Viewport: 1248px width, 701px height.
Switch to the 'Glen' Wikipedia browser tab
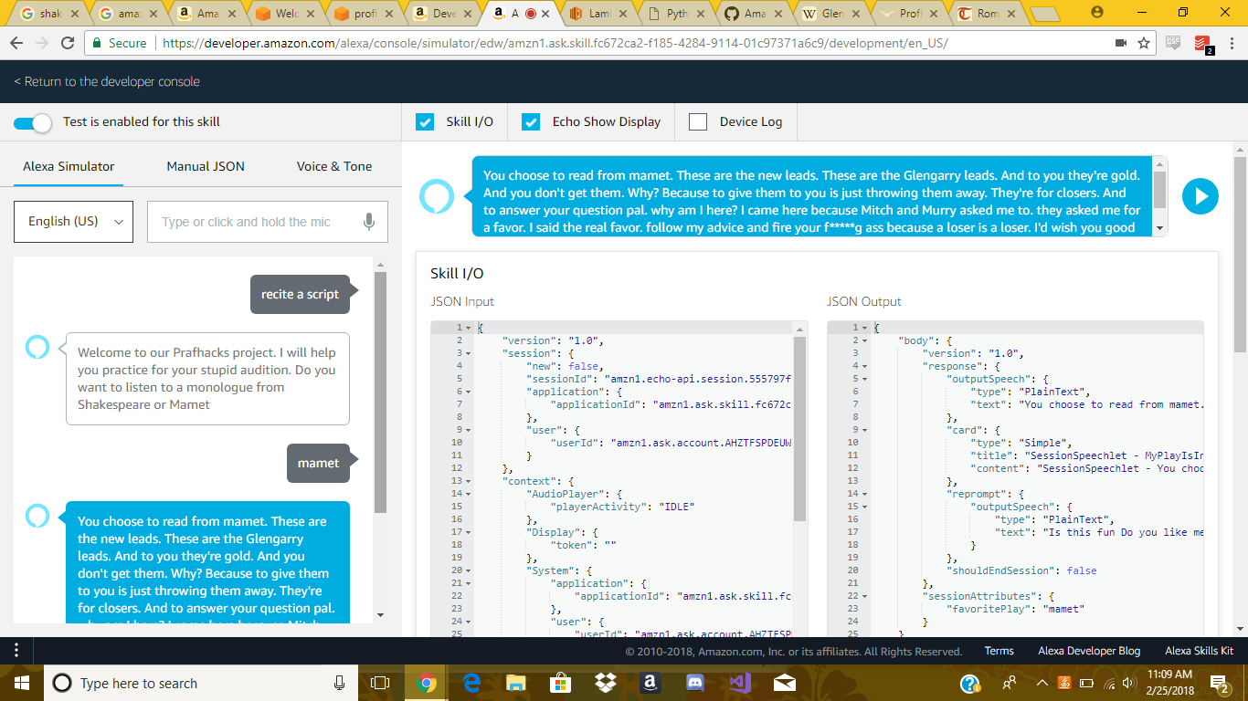point(834,14)
